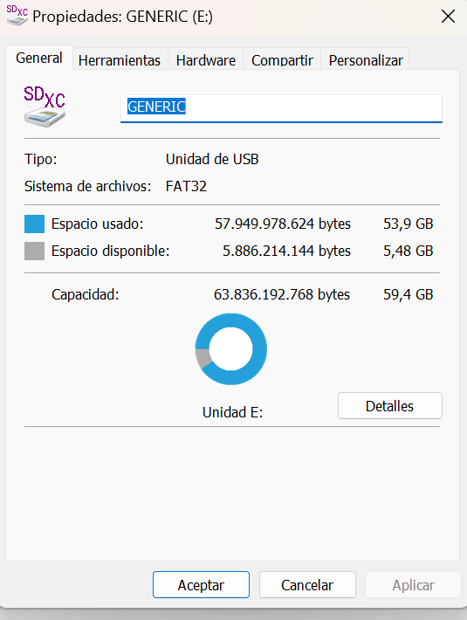Open the Personalizar tab
The image size is (467, 620).
point(366,60)
